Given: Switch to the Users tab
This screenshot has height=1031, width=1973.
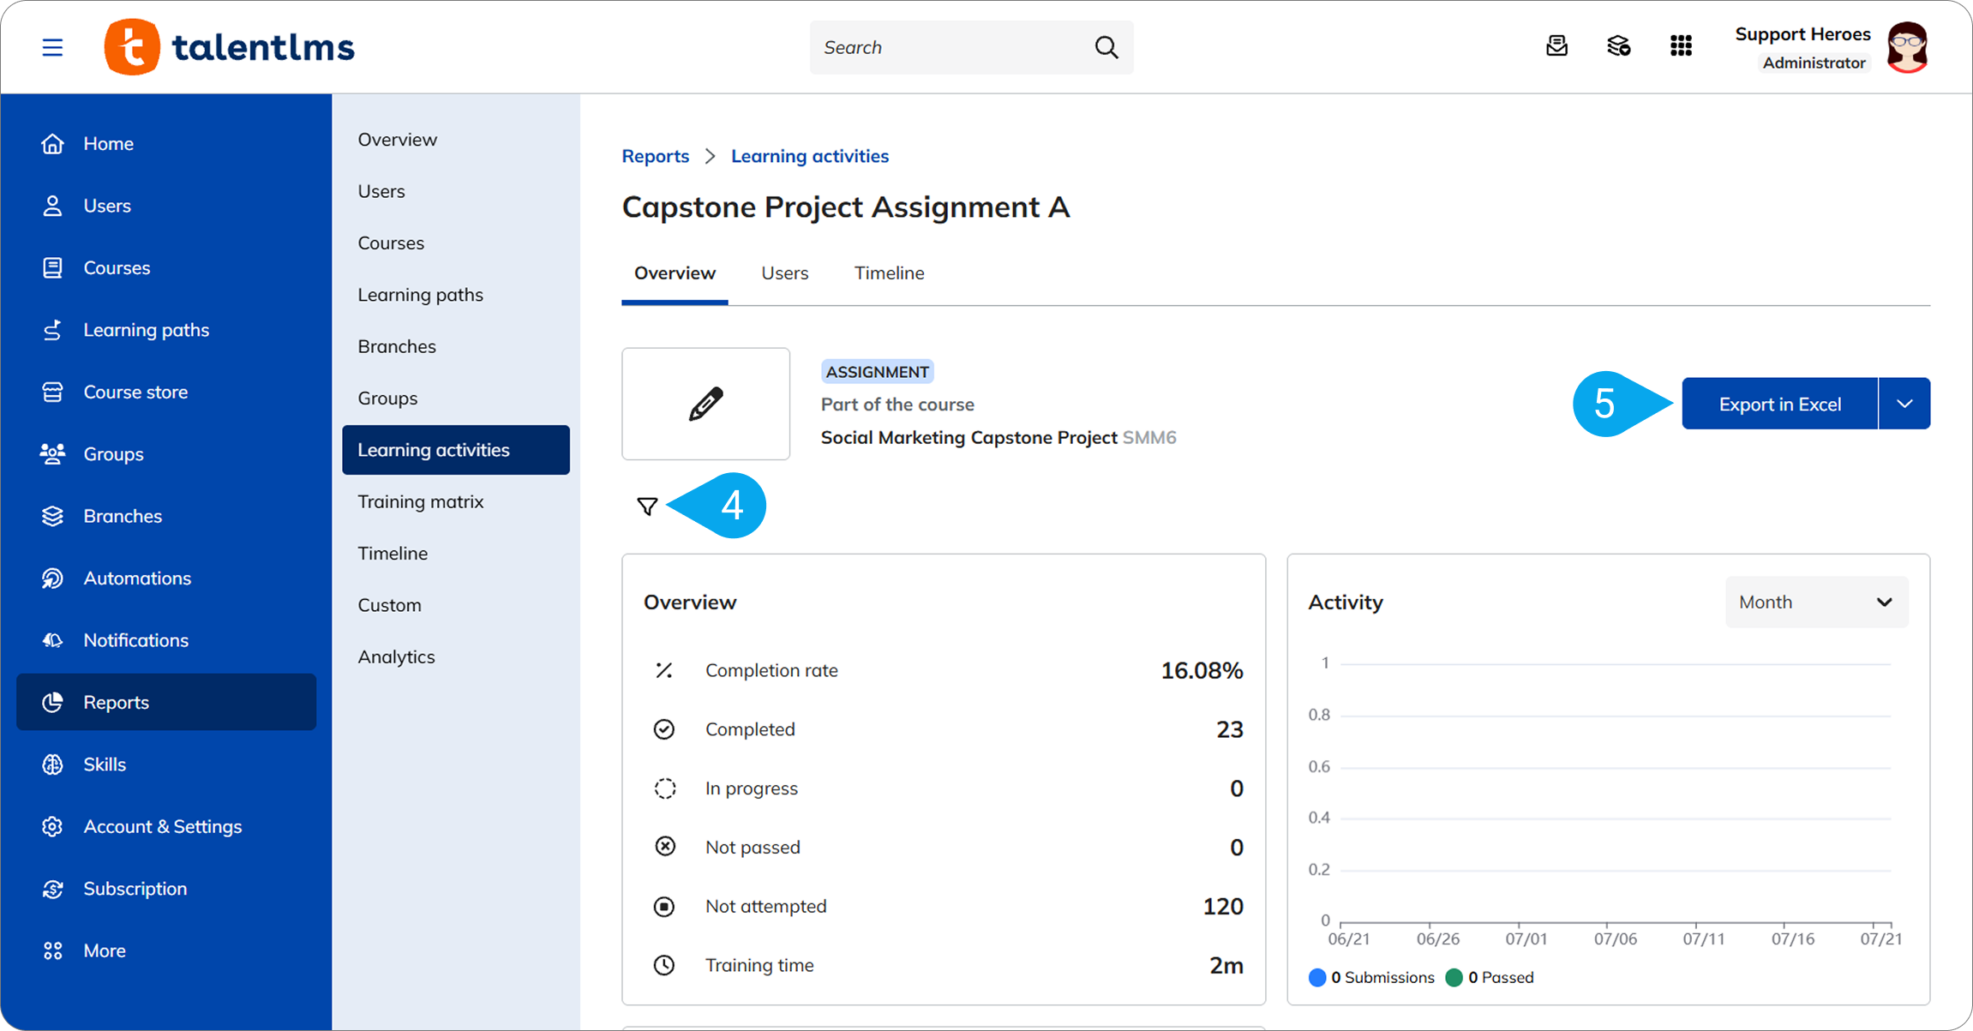Looking at the screenshot, I should tap(784, 273).
